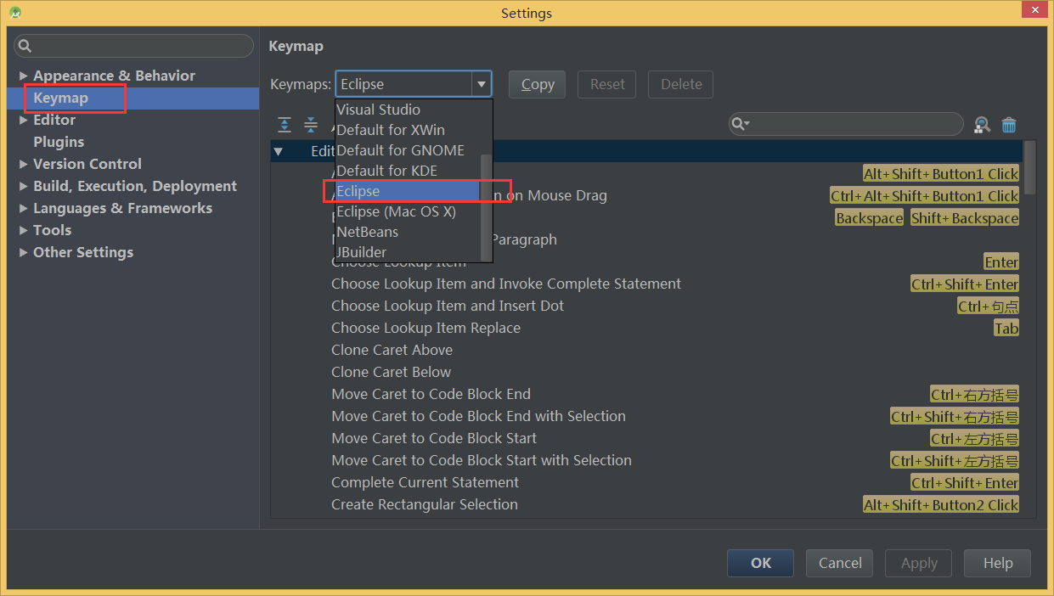Click Alt+Shift+Button1 Click shortcut label
This screenshot has height=596, width=1054.
pos(941,174)
